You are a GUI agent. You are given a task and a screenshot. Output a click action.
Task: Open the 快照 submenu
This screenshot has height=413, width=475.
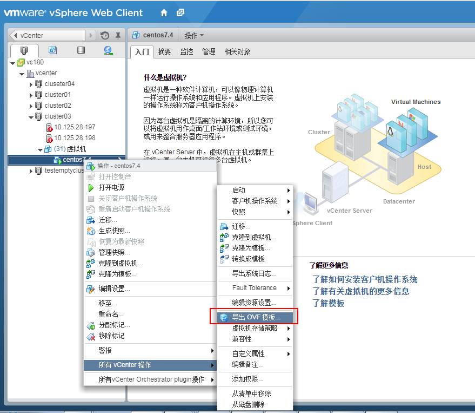tap(255, 212)
